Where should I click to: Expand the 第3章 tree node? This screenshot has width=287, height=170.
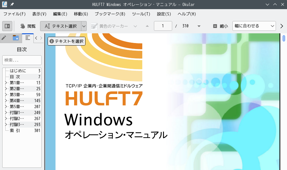click(x=6, y=95)
